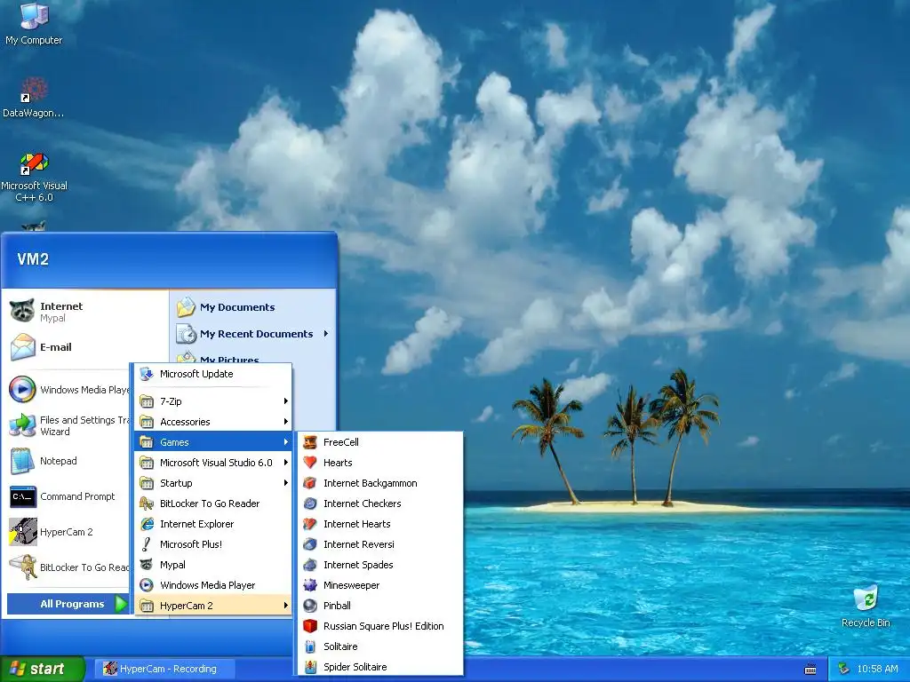910x682 pixels.
Task: Click the VM2 user name header
Action: 33,259
